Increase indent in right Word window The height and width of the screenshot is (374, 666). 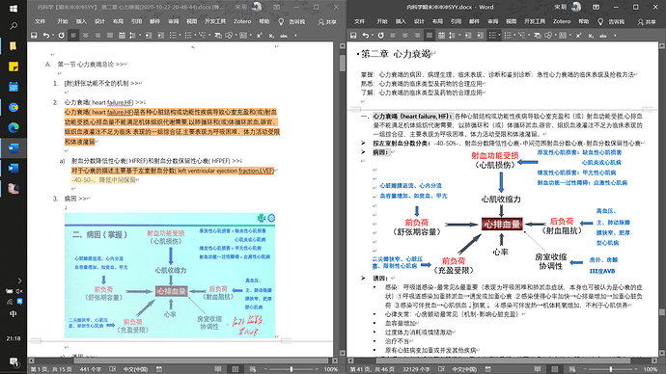480,36
